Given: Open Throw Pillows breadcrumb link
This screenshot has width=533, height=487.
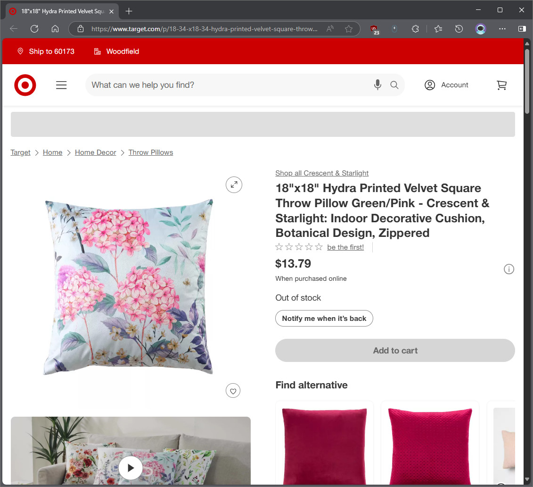Looking at the screenshot, I should tap(151, 152).
